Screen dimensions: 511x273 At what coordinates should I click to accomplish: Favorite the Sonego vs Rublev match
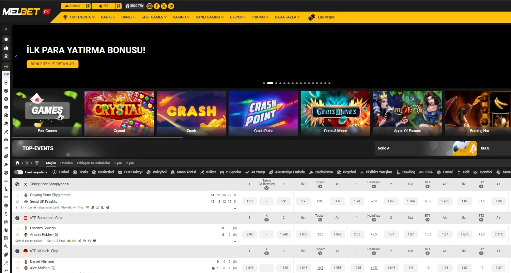(x=17, y=235)
